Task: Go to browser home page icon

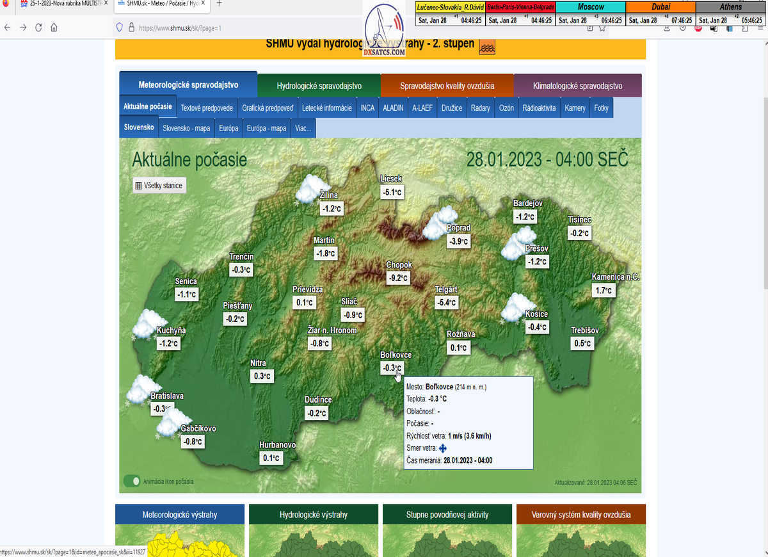Action: click(x=54, y=28)
